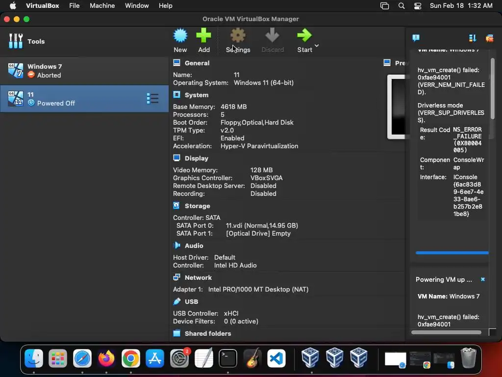This screenshot has width=502, height=377.
Task: Open Safari from the Dock
Action: 82,358
